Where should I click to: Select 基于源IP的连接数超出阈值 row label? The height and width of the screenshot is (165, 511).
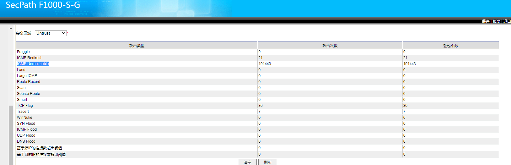point(40,148)
